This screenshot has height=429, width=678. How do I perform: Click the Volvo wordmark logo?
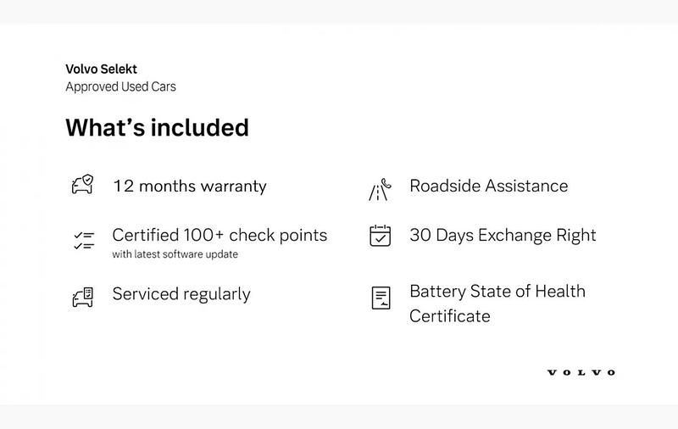(x=581, y=372)
